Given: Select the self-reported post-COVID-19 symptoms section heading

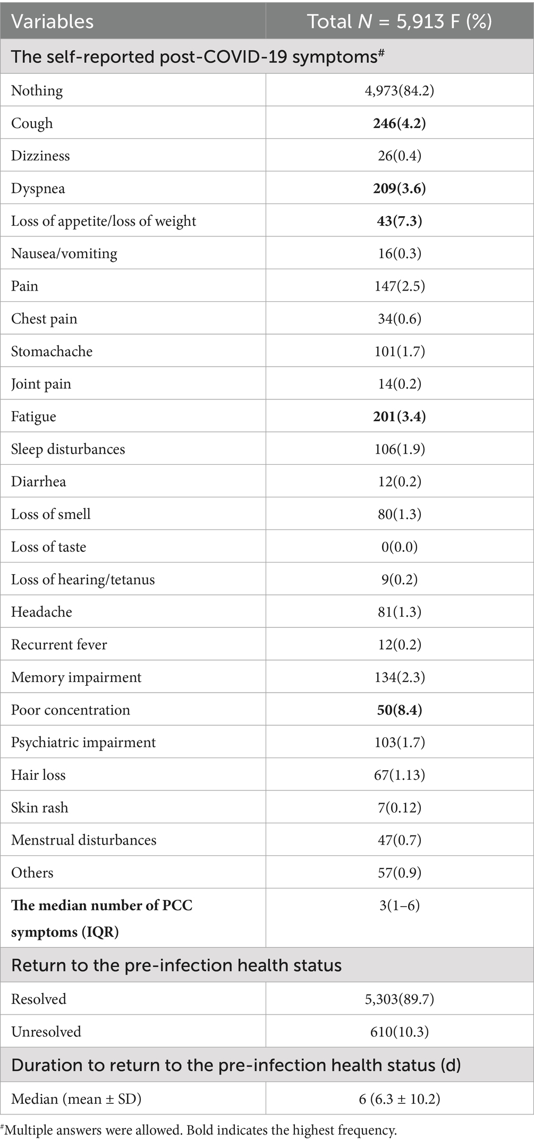Looking at the screenshot, I should [197, 56].
